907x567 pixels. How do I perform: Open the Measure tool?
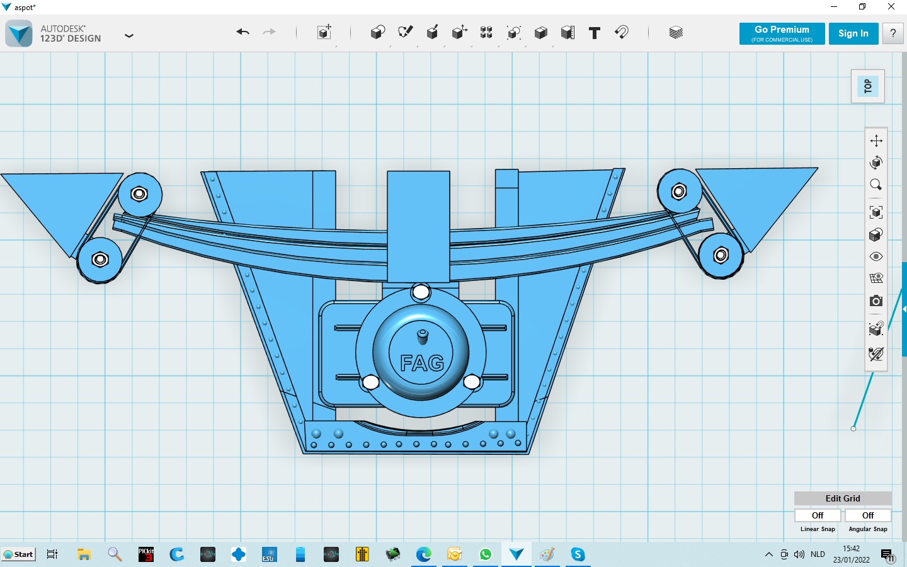(x=568, y=32)
